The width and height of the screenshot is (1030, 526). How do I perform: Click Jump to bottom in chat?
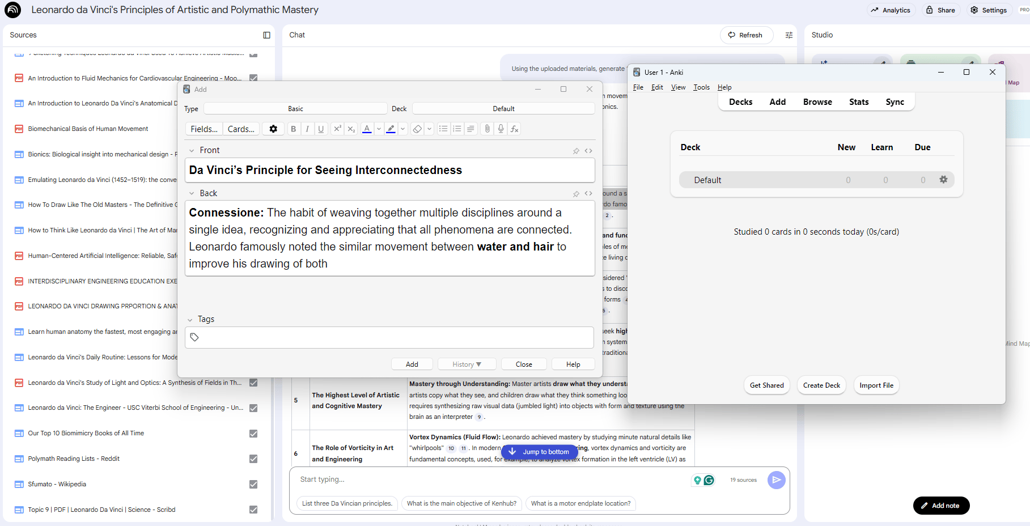coord(539,452)
